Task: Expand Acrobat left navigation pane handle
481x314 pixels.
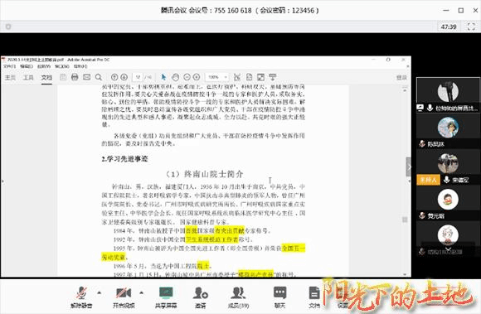Action: [x=2, y=181]
